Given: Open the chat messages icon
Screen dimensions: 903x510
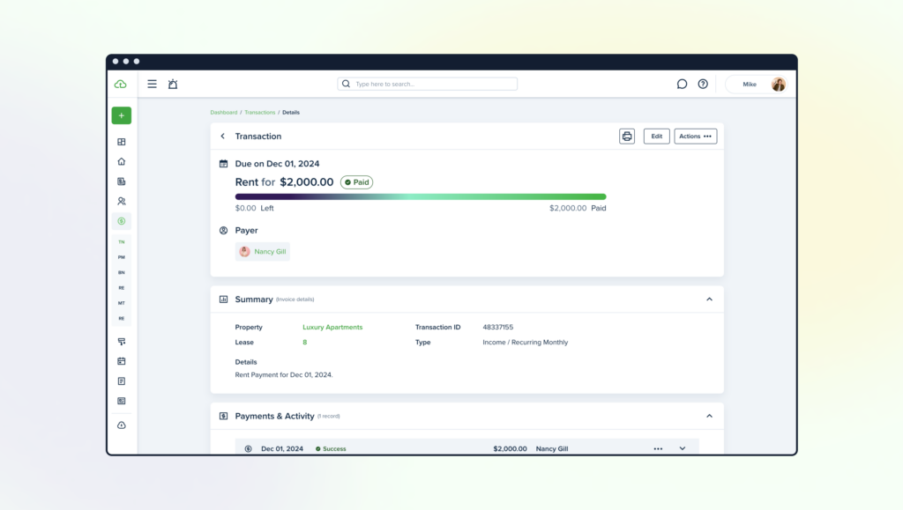Looking at the screenshot, I should point(682,84).
